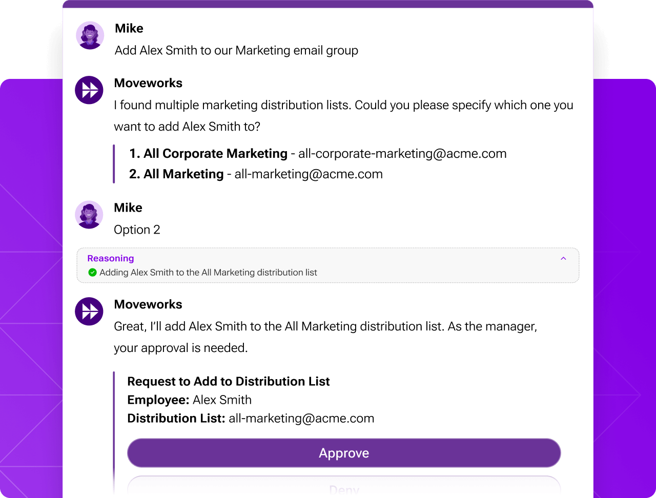Click Mike's avatar beside the Option 2 reply
656x498 pixels.
pos(89,215)
